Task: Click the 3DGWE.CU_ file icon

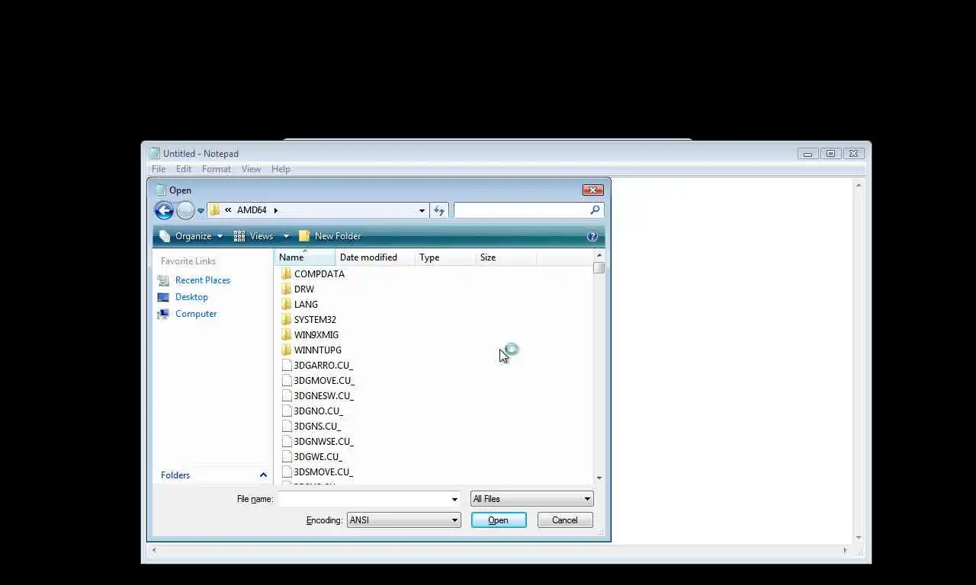Action: pyautogui.click(x=287, y=457)
